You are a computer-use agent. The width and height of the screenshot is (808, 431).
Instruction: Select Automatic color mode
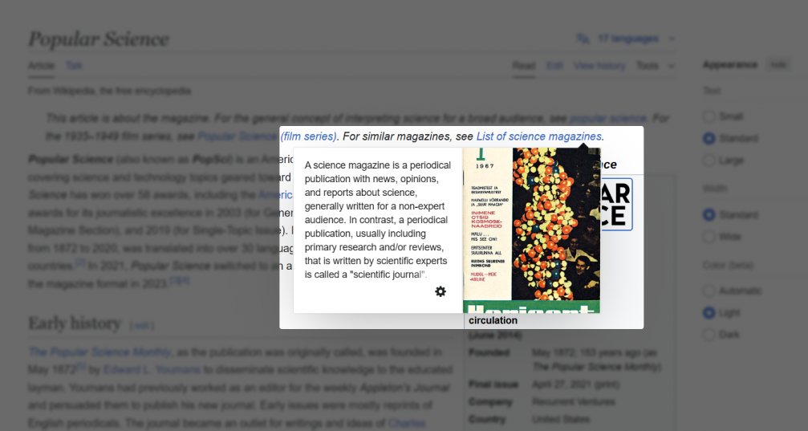click(x=709, y=291)
